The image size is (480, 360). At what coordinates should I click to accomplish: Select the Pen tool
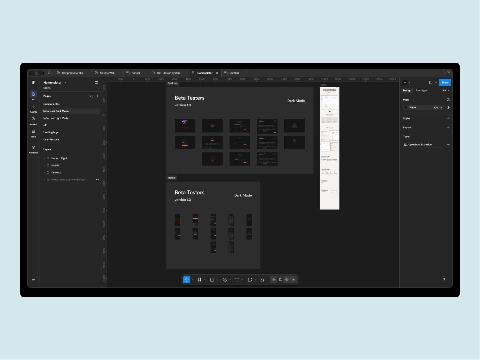coord(225,280)
